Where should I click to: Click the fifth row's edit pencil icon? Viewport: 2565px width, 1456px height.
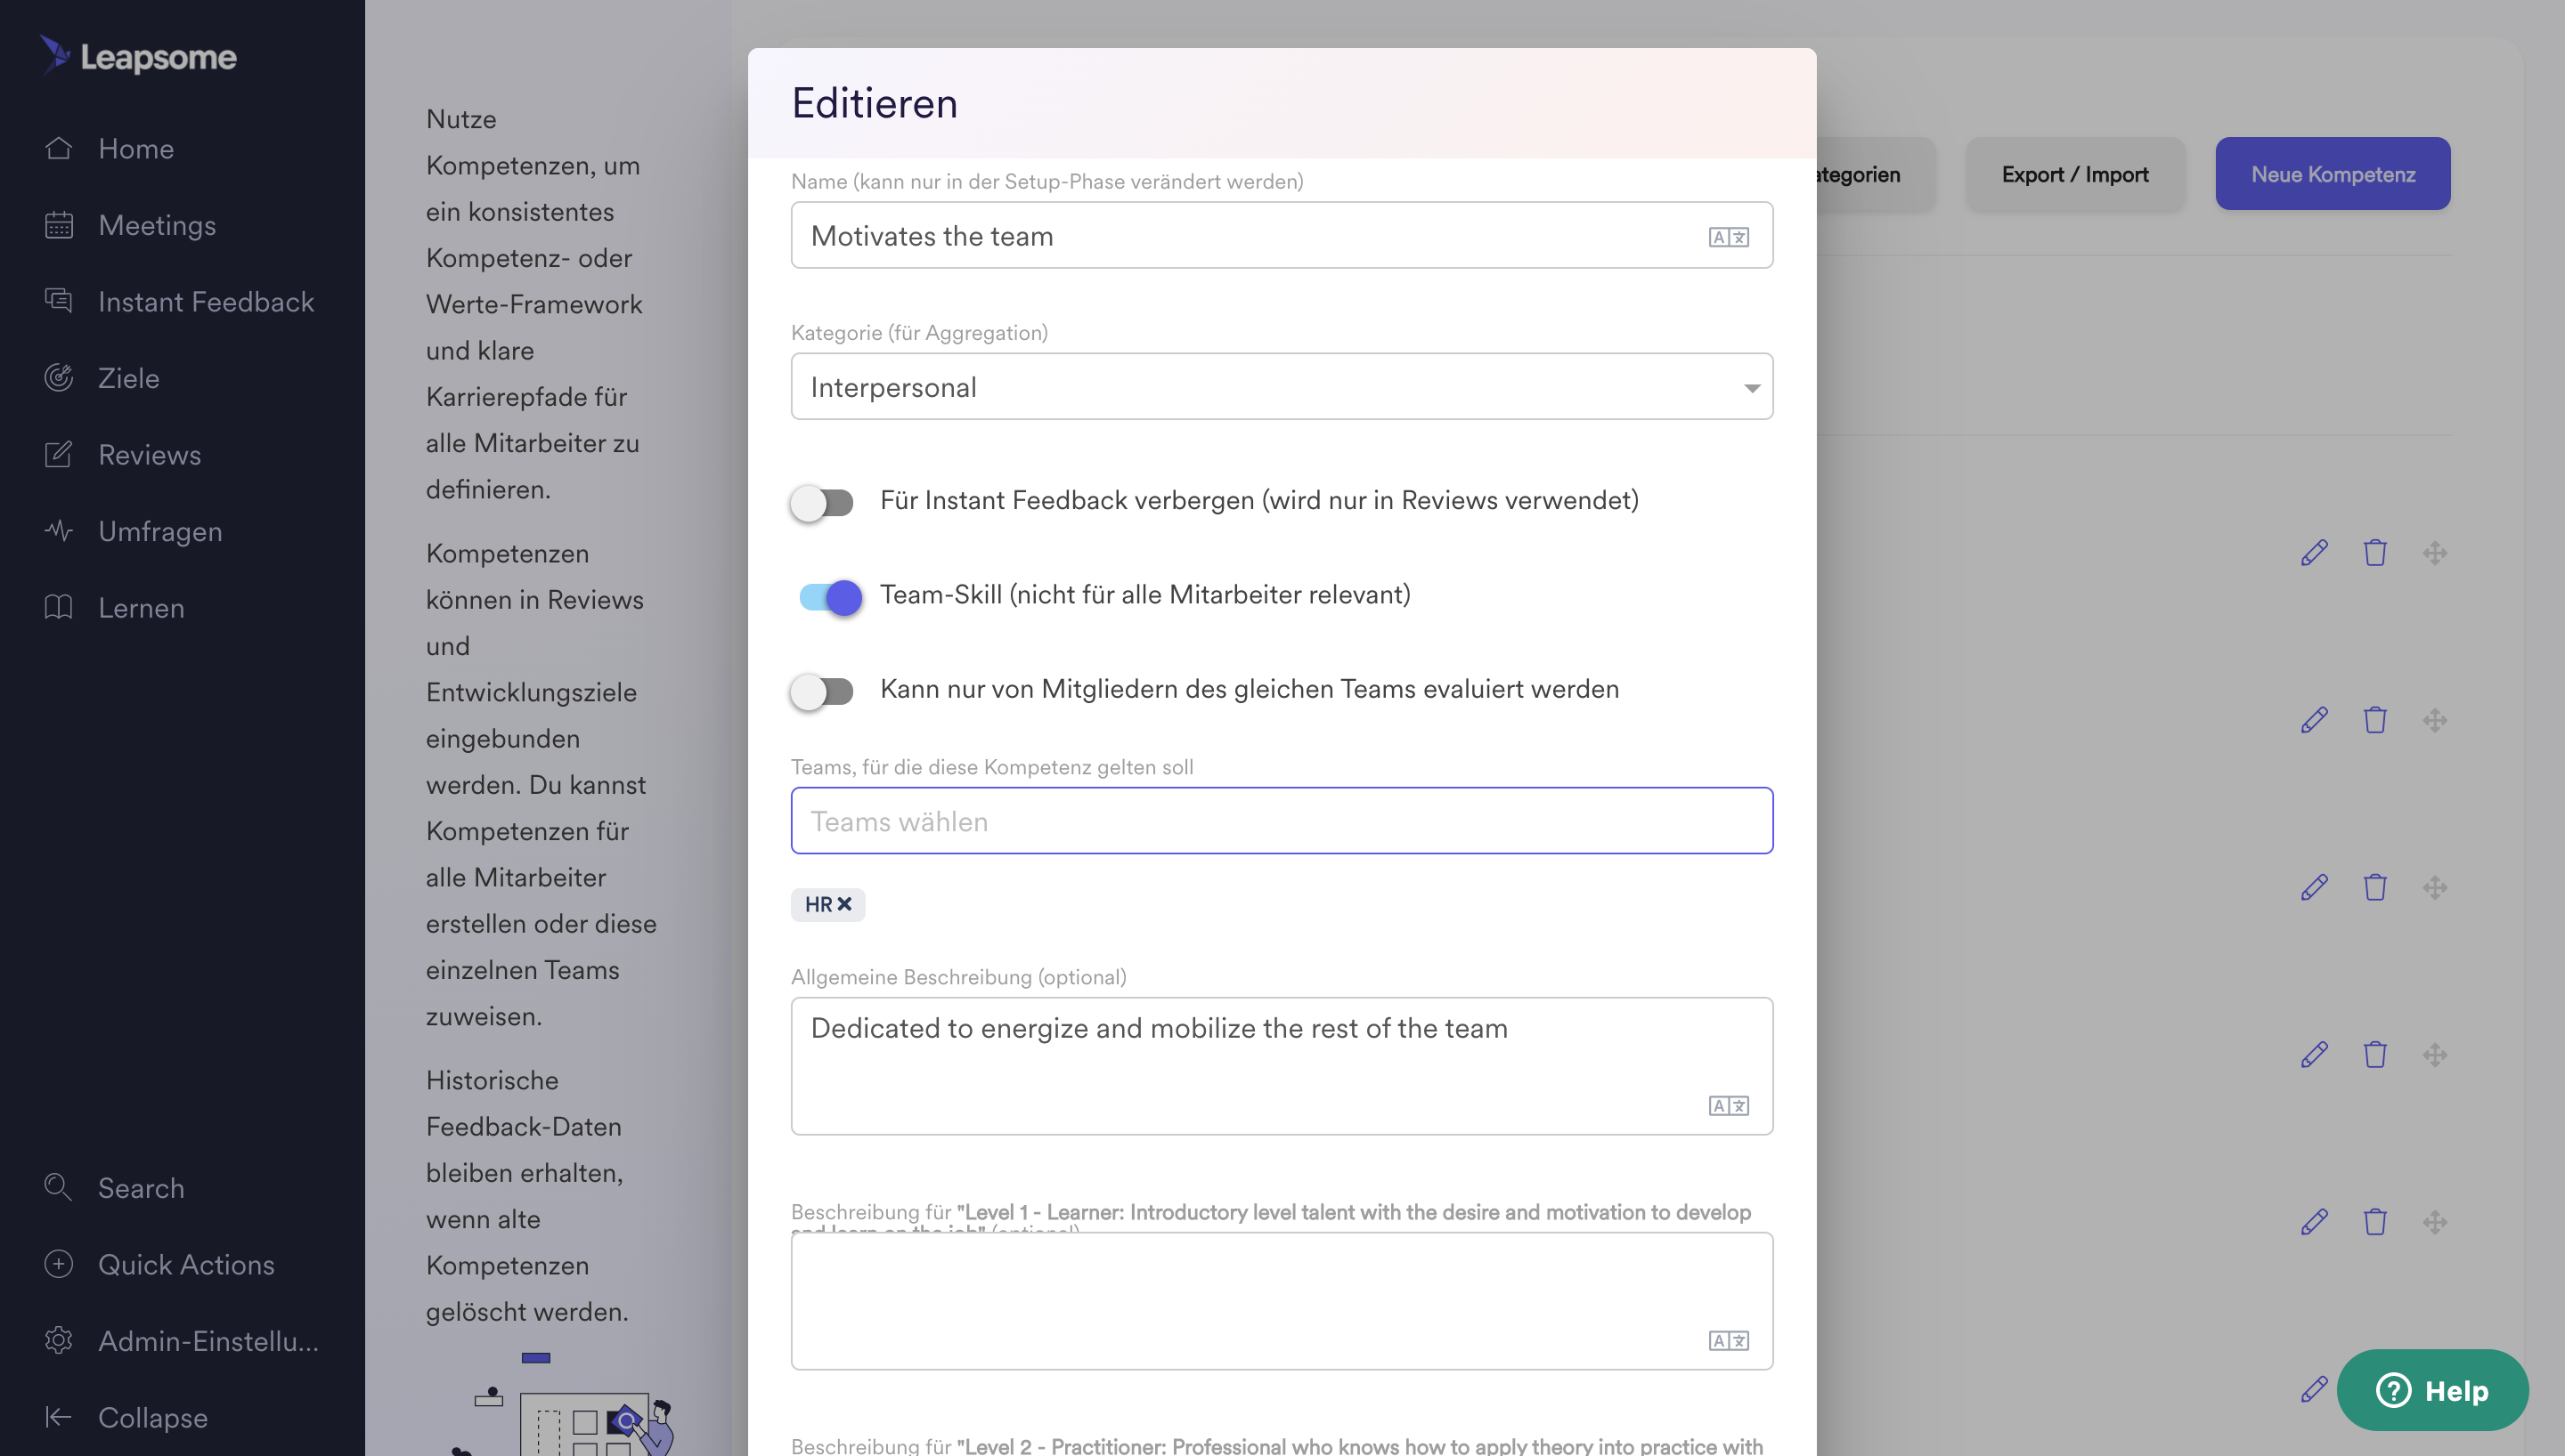tap(2314, 1220)
